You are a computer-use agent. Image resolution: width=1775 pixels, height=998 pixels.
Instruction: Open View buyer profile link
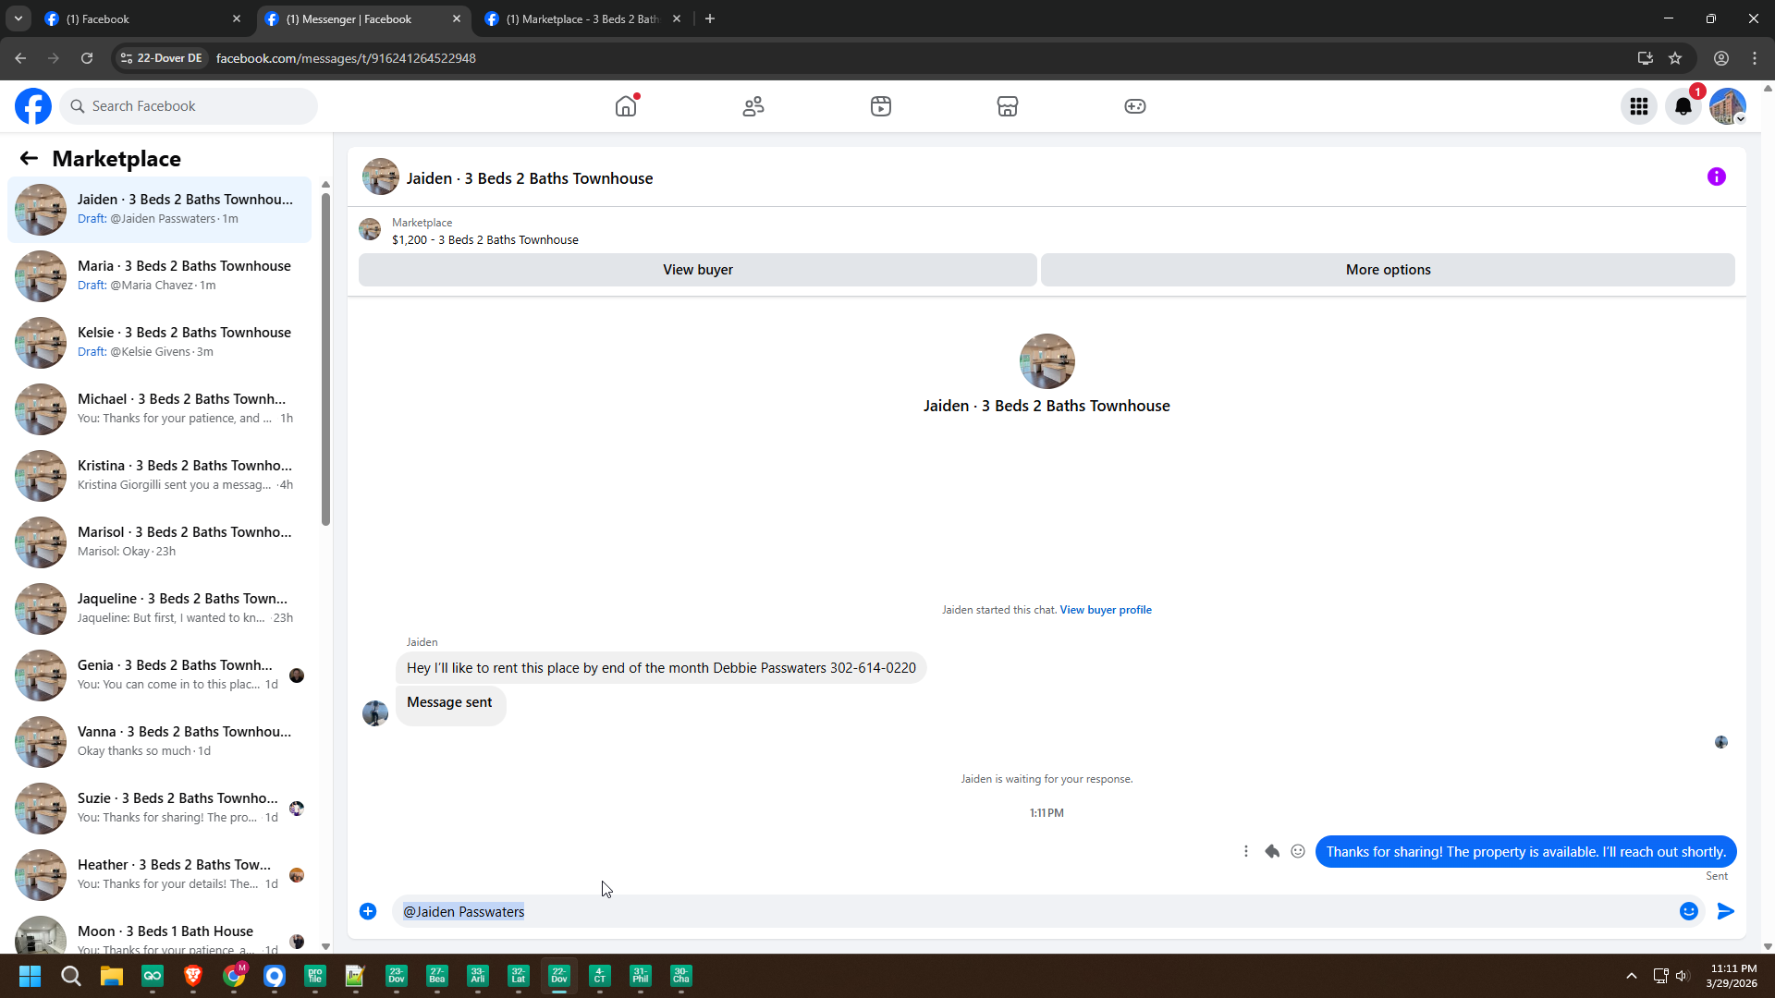(x=1106, y=610)
